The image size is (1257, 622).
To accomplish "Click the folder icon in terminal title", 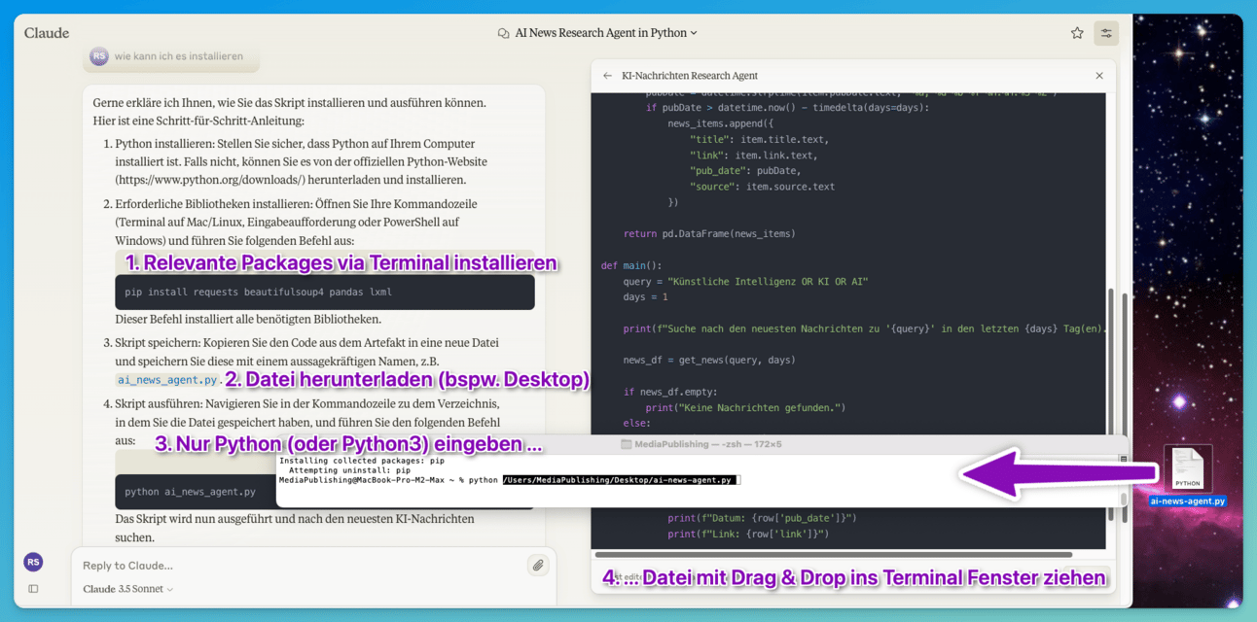I will pos(627,444).
